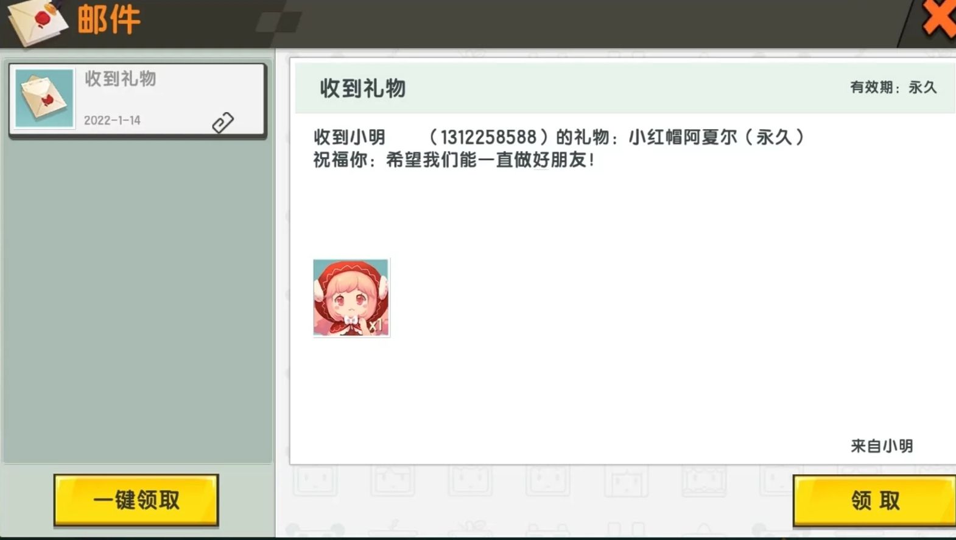
Task: Open the Little Red Riding Hood gift icon
Action: tap(351, 298)
